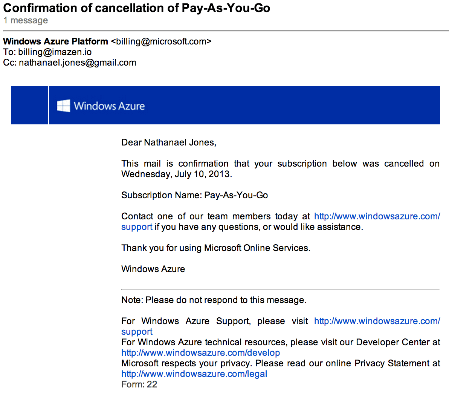Click the Subscription Name Pay-As-You-Go line
The height and width of the screenshot is (398, 449).
point(194,195)
